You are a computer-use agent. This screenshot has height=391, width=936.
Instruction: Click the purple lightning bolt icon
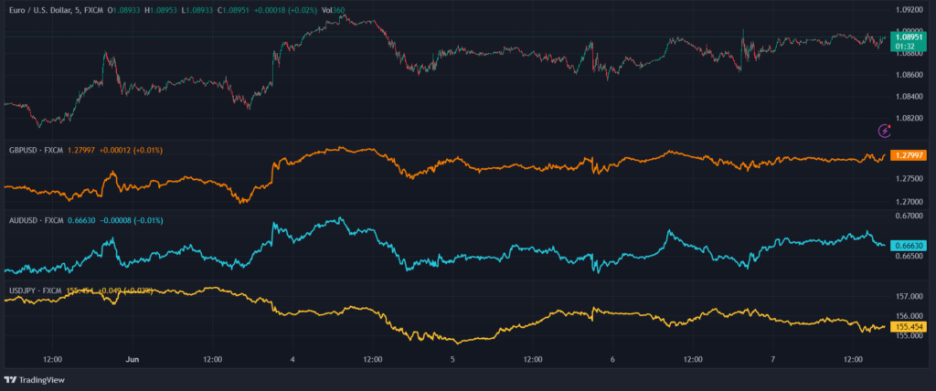[x=883, y=132]
